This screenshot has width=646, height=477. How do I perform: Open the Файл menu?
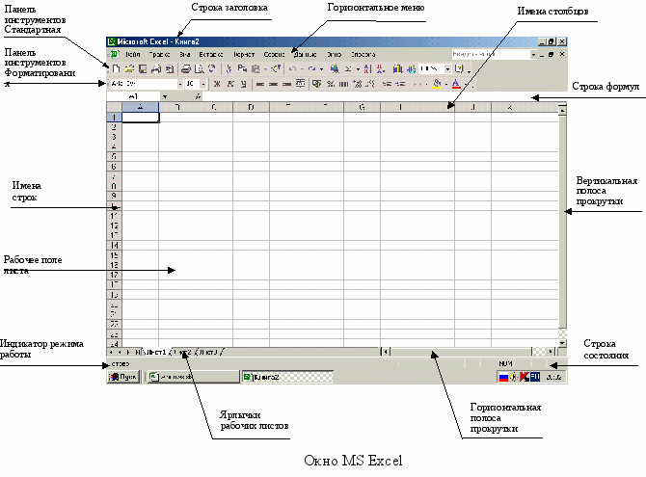click(x=133, y=54)
